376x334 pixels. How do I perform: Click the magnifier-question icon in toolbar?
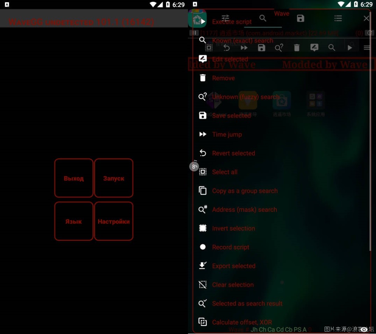tap(279, 48)
